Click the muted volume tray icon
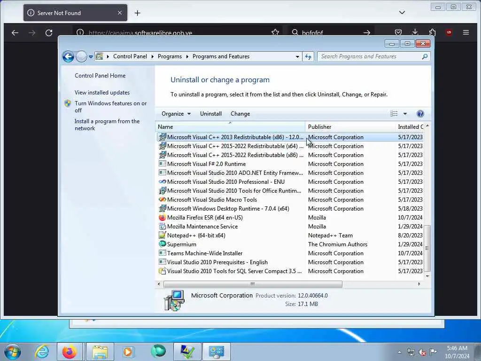Image resolution: width=481 pixels, height=361 pixels. pyautogui.click(x=422, y=353)
